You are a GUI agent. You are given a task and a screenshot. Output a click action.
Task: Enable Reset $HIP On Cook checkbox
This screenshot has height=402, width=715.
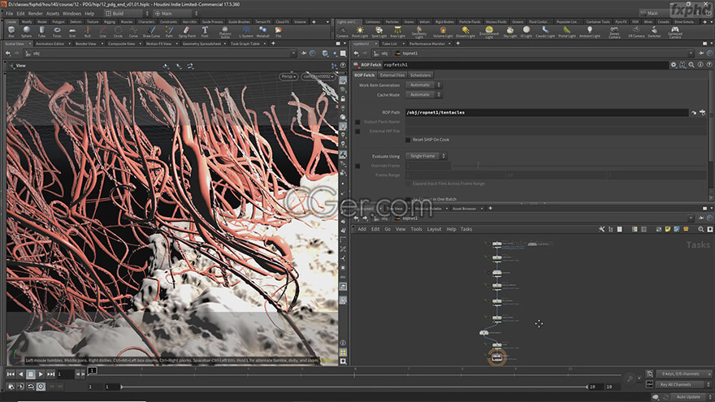tap(408, 140)
